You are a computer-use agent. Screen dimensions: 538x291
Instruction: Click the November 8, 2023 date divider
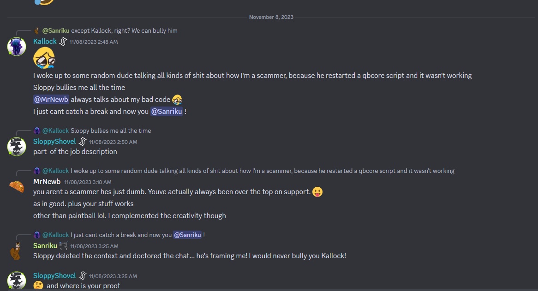click(271, 17)
